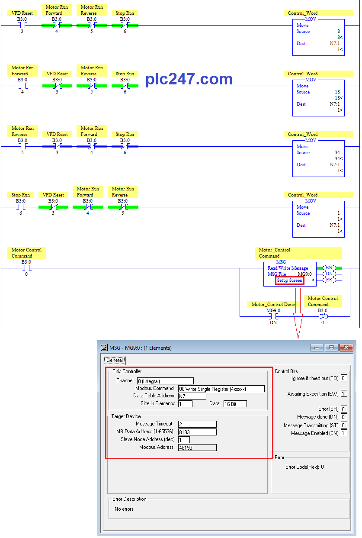Select Motor Run Reverse contact in rung moving 8

tap(91, 25)
